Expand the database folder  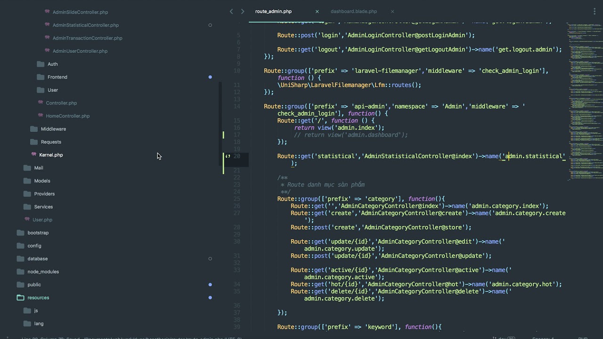pos(37,258)
